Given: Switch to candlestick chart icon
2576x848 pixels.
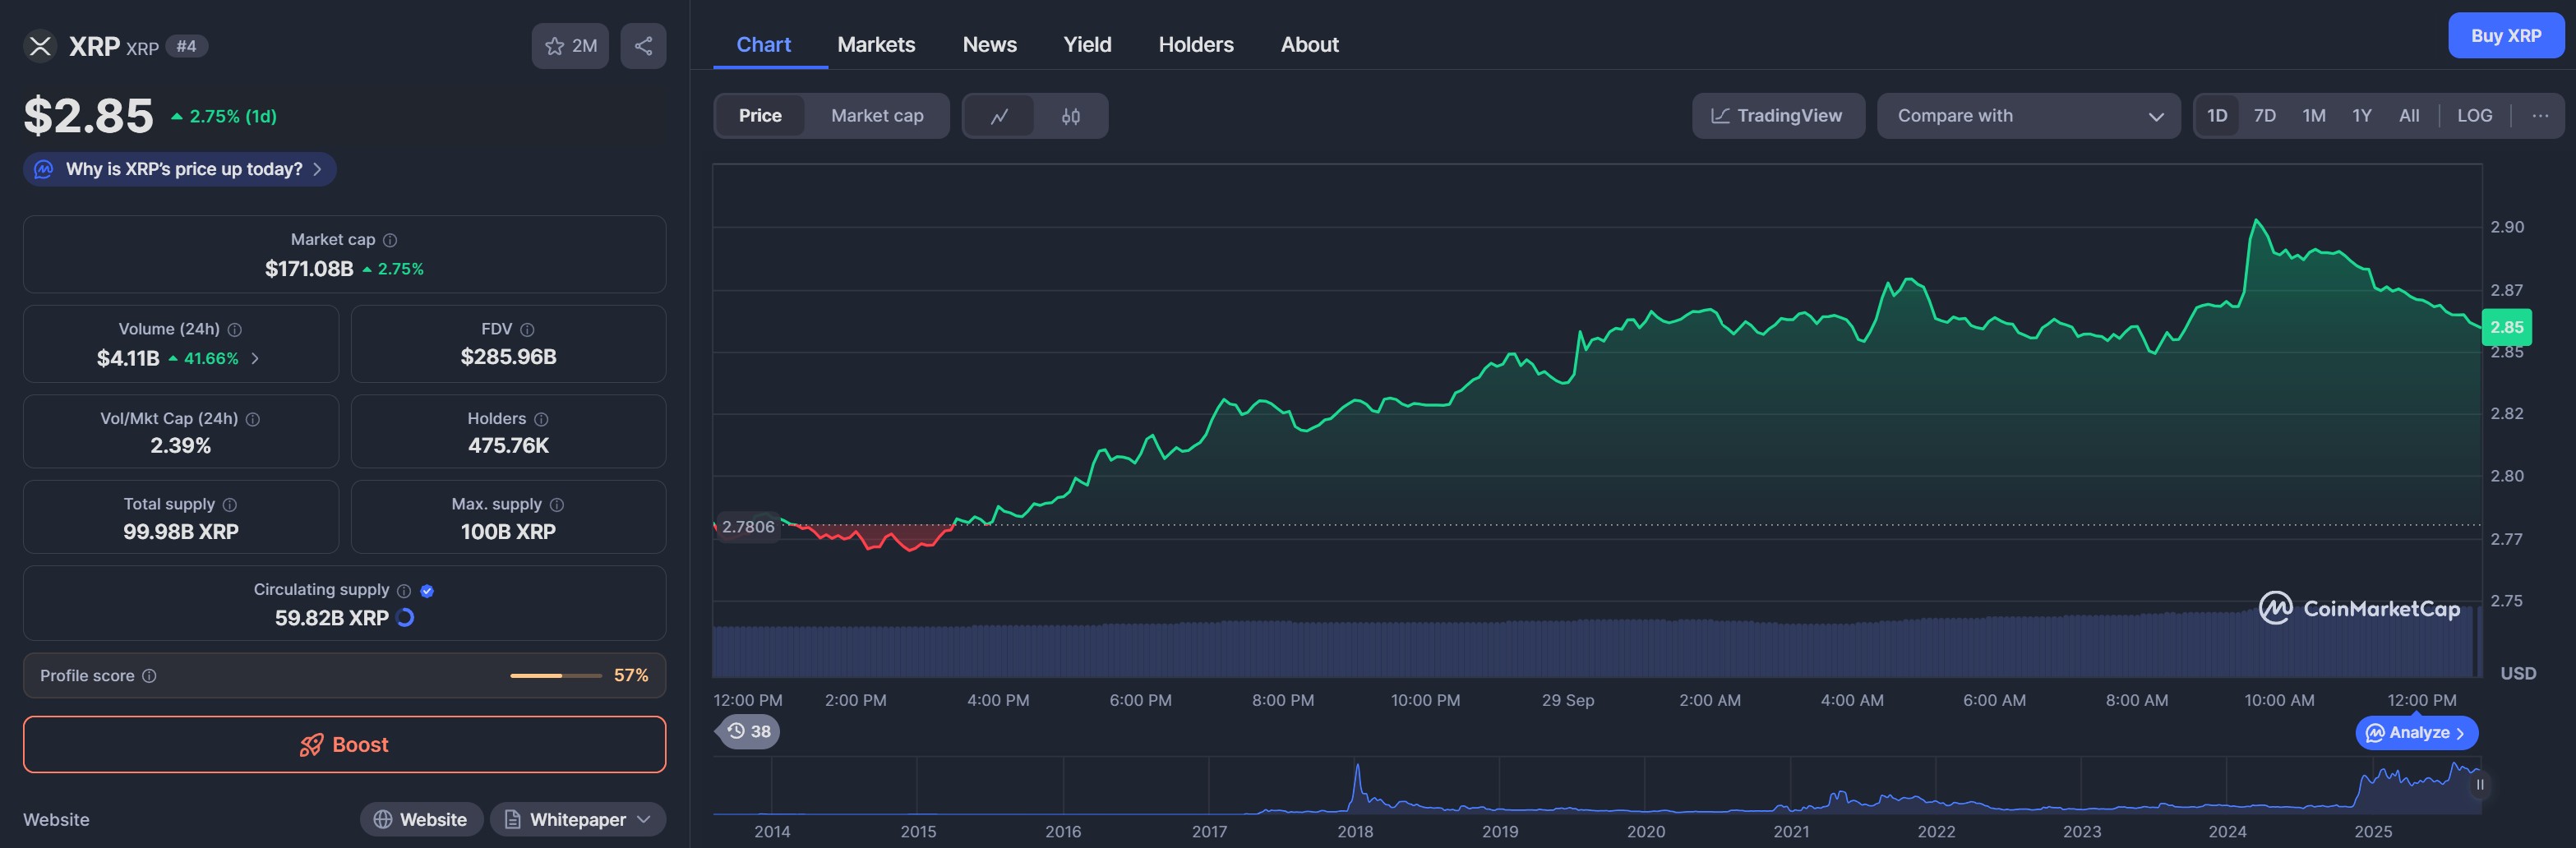Looking at the screenshot, I should point(1070,116).
